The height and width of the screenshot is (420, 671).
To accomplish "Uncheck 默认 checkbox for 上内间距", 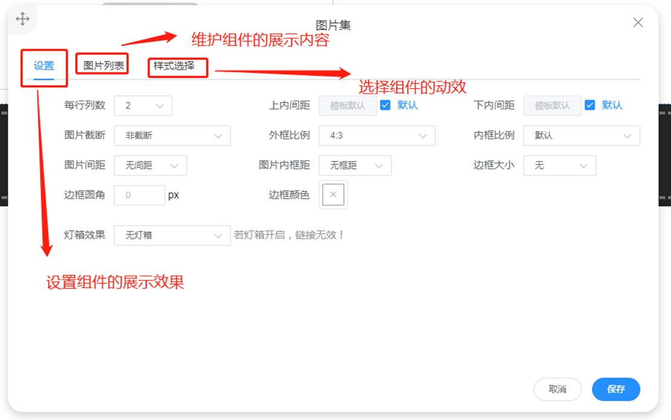I will click(385, 105).
